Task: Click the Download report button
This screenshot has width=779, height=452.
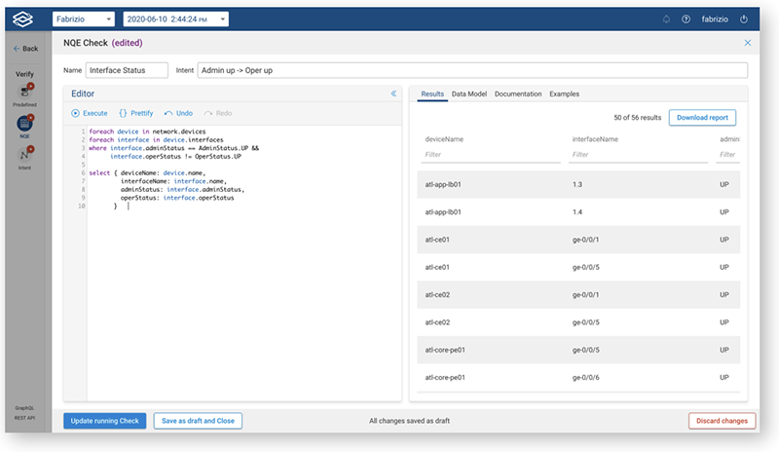Action: pos(702,117)
